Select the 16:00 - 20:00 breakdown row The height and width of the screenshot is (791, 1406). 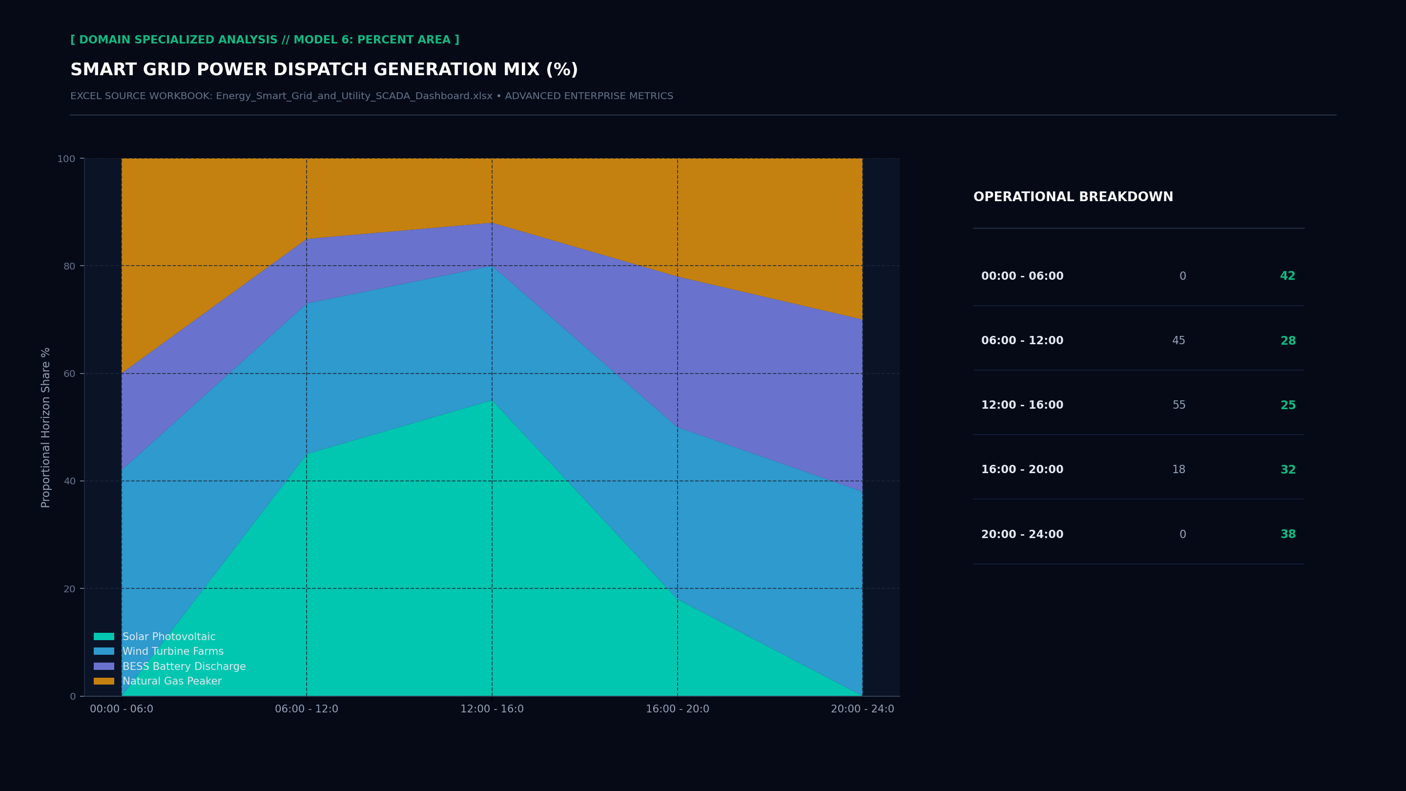click(x=1138, y=469)
